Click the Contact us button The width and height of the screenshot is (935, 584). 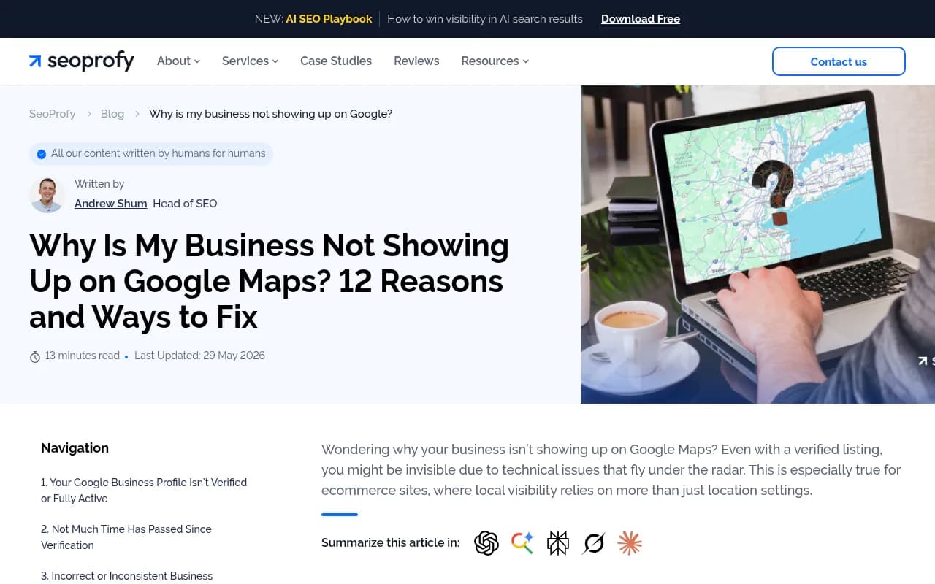(x=839, y=61)
